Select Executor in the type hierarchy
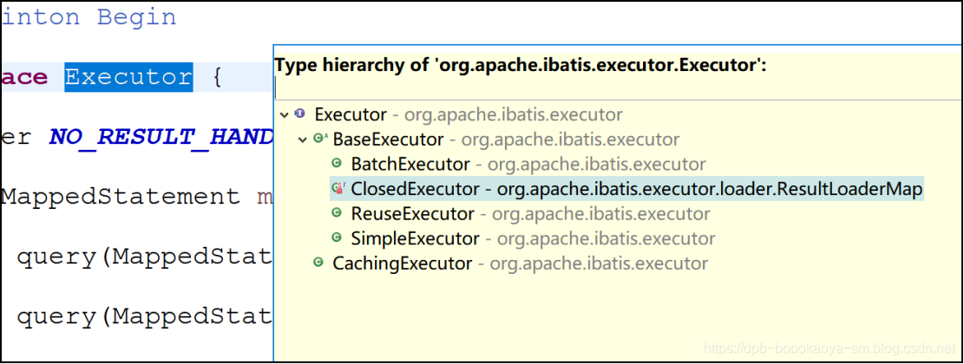This screenshot has width=964, height=364. (469, 114)
